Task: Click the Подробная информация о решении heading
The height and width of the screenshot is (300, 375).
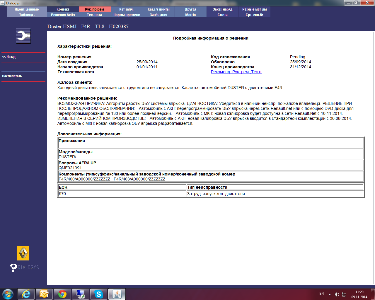Action: point(211,38)
